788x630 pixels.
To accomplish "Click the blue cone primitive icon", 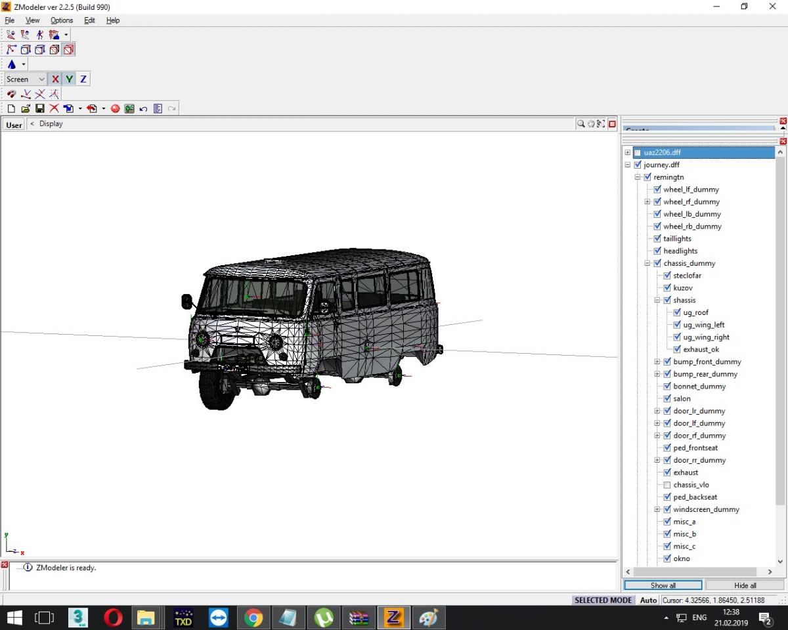I will coord(11,64).
